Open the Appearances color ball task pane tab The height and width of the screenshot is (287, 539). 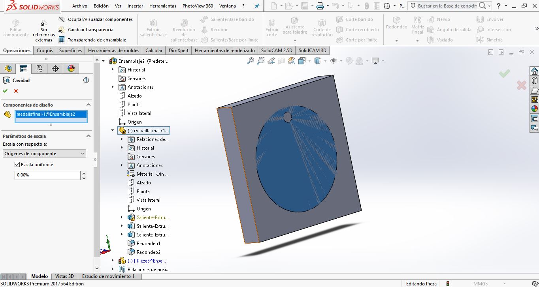click(534, 109)
